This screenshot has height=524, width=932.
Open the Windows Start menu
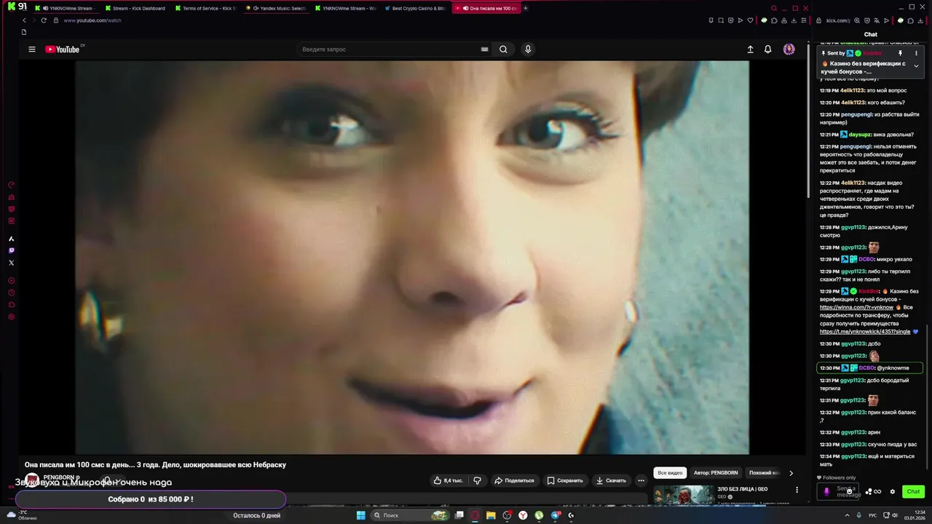point(360,515)
